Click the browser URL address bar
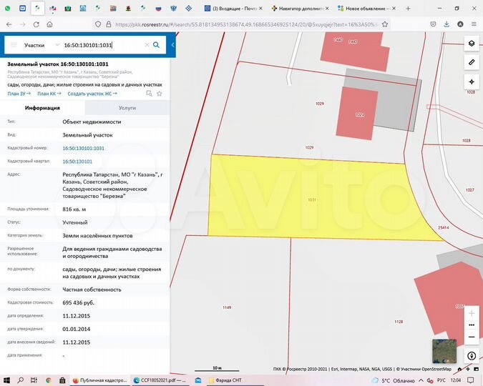This screenshot has width=483, height=386. [245, 24]
